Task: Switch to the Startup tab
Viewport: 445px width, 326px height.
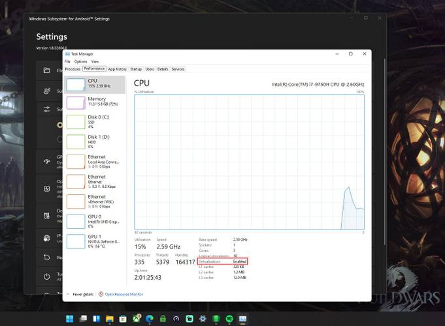Action: coord(136,69)
